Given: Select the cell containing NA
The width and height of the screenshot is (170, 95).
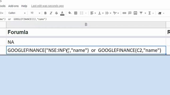Looking at the screenshot, I should [x=86, y=42].
